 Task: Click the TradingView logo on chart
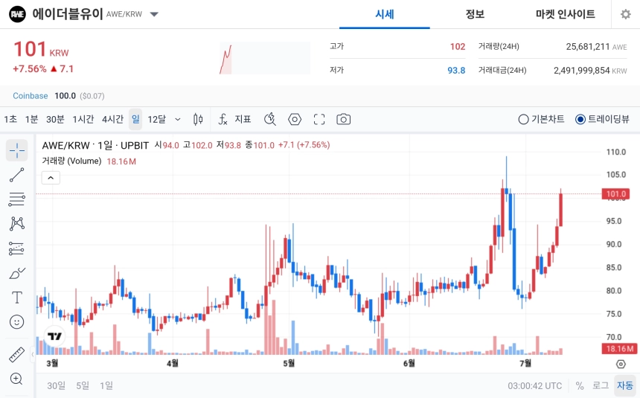tap(54, 336)
